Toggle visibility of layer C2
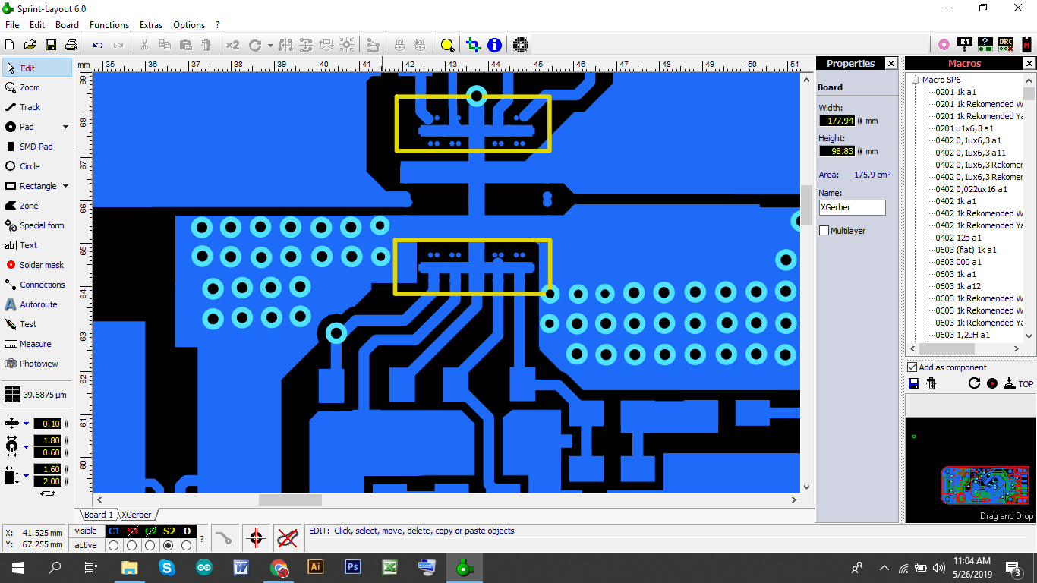This screenshot has height=583, width=1037. pyautogui.click(x=150, y=531)
